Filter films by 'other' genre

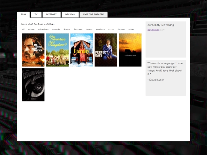click(x=131, y=29)
